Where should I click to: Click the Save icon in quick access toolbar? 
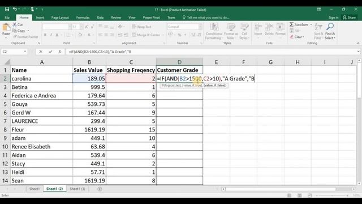click(7, 9)
